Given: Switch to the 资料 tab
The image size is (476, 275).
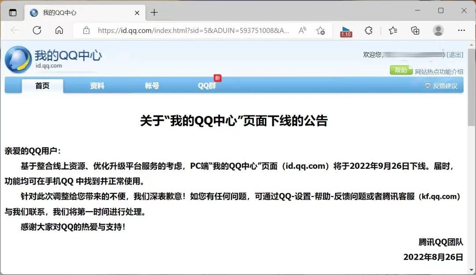Looking at the screenshot, I should point(97,86).
